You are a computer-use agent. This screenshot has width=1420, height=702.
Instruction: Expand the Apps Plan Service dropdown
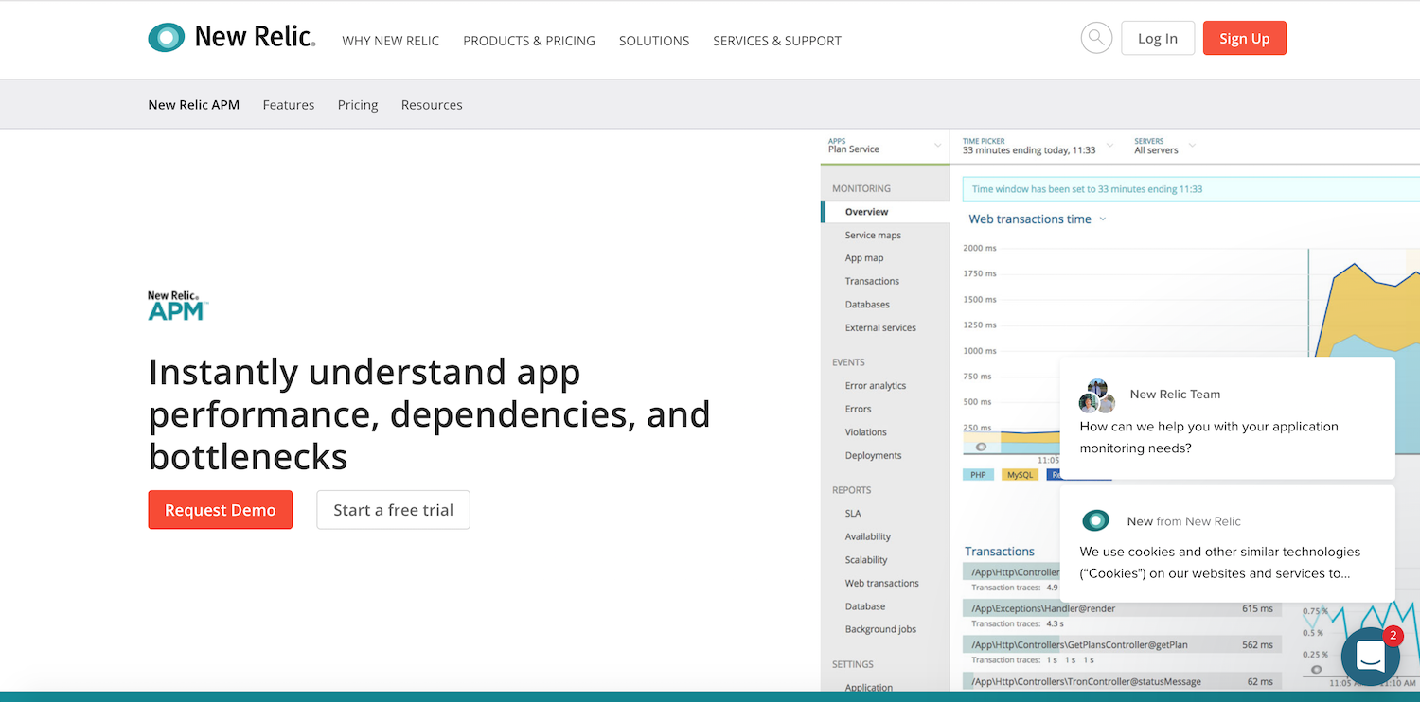point(885,146)
